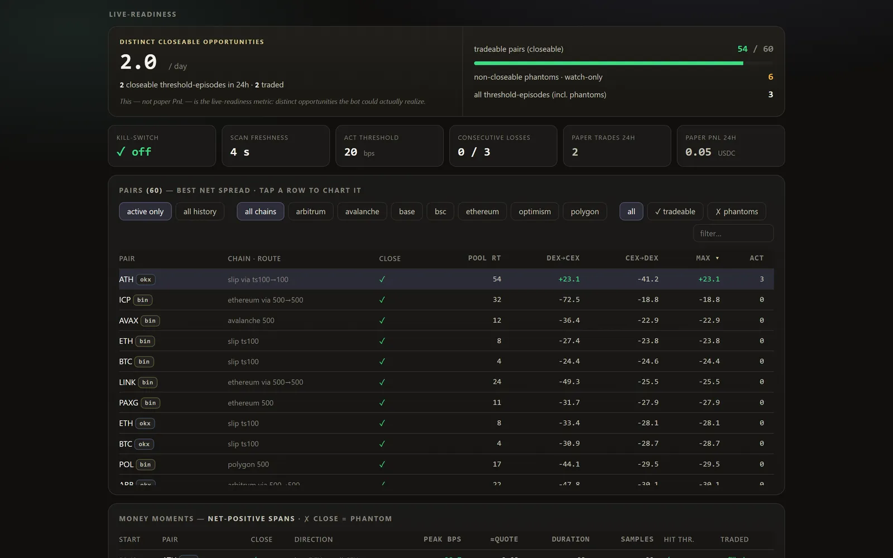Click the filter text field

click(x=733, y=233)
